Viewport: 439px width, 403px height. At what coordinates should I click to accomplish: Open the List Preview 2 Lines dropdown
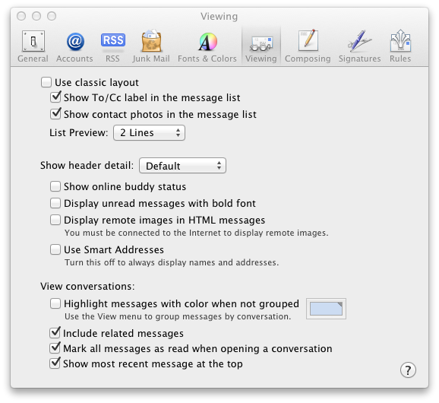[x=149, y=133]
